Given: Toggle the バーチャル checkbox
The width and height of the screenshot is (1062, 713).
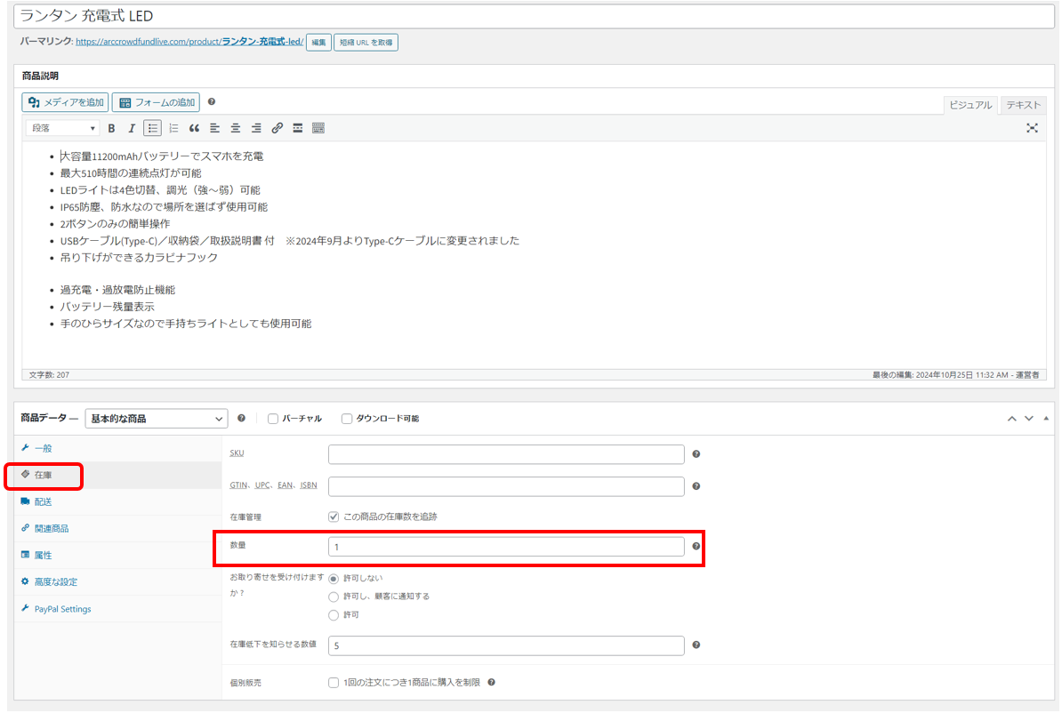Looking at the screenshot, I should tap(273, 419).
